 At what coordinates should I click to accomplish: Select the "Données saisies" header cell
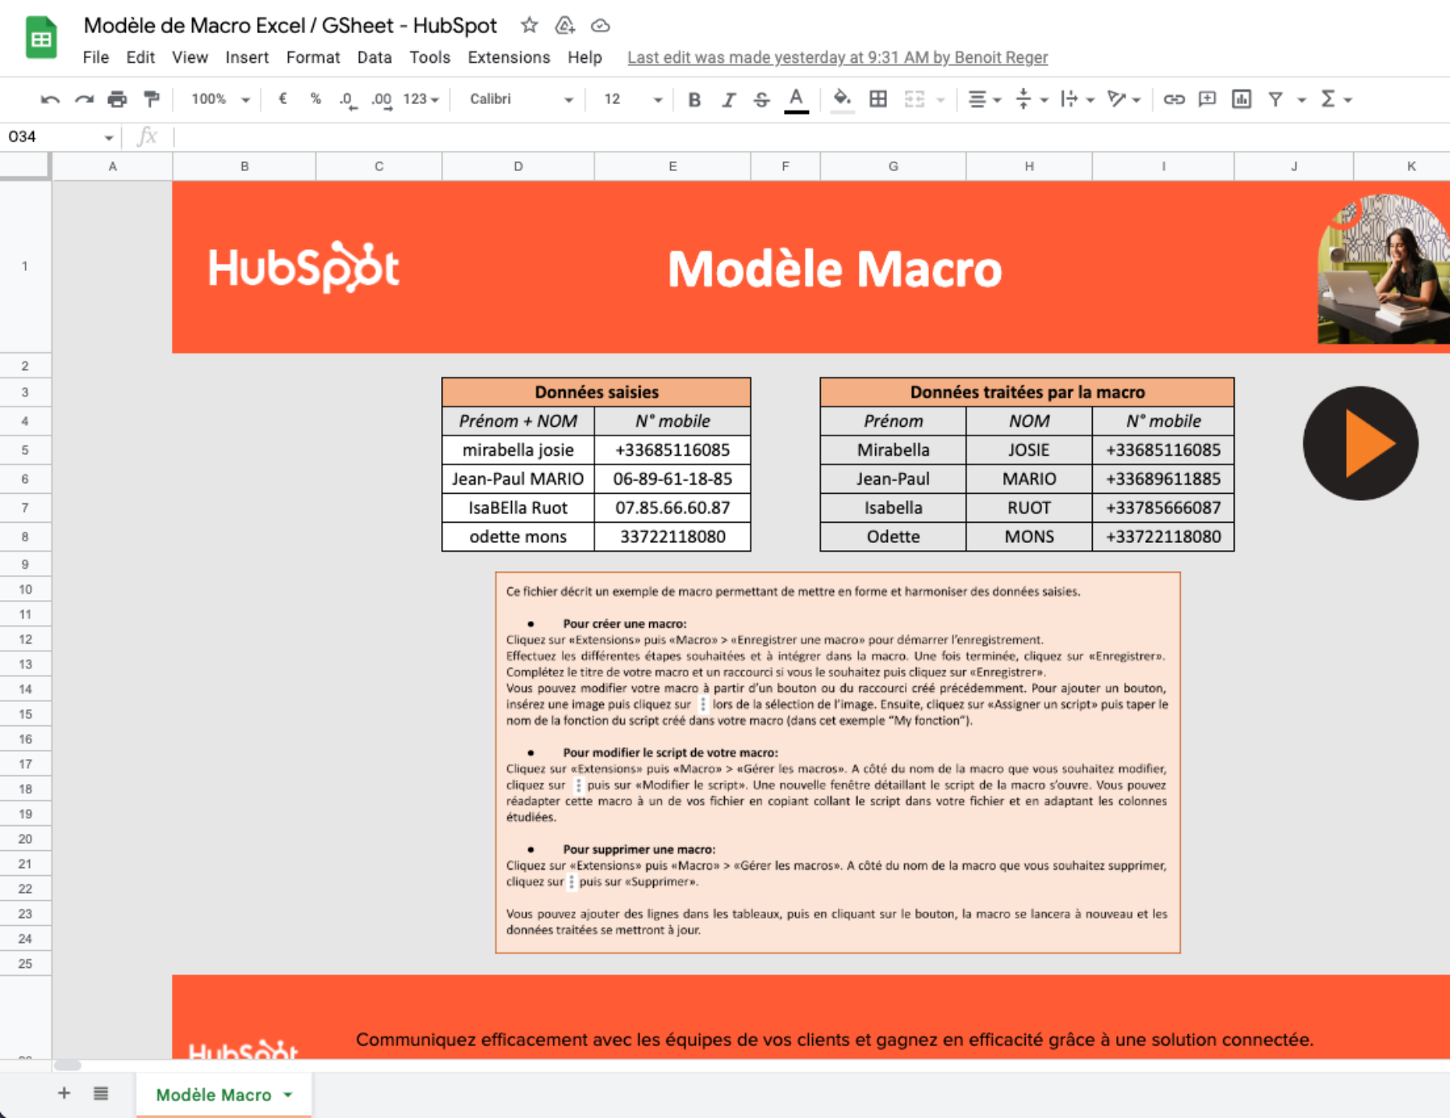596,392
